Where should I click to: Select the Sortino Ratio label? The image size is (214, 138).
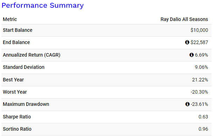17,129
